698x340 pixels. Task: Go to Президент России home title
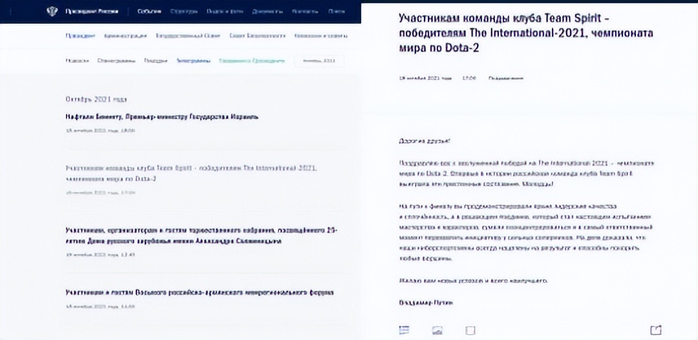click(92, 12)
